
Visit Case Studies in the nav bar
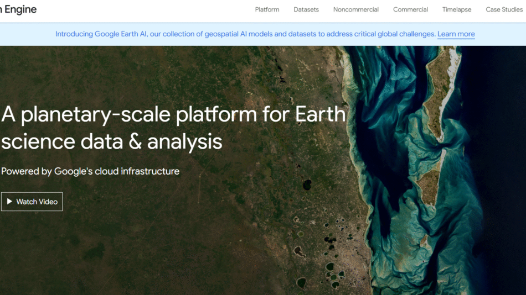[x=504, y=10]
